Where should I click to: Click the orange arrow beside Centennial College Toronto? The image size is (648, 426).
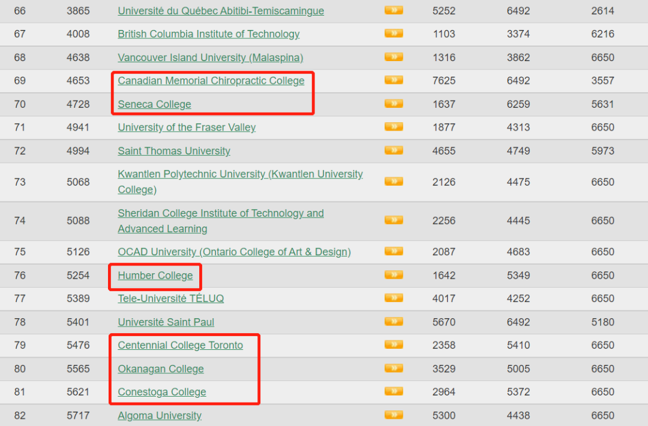pos(394,345)
